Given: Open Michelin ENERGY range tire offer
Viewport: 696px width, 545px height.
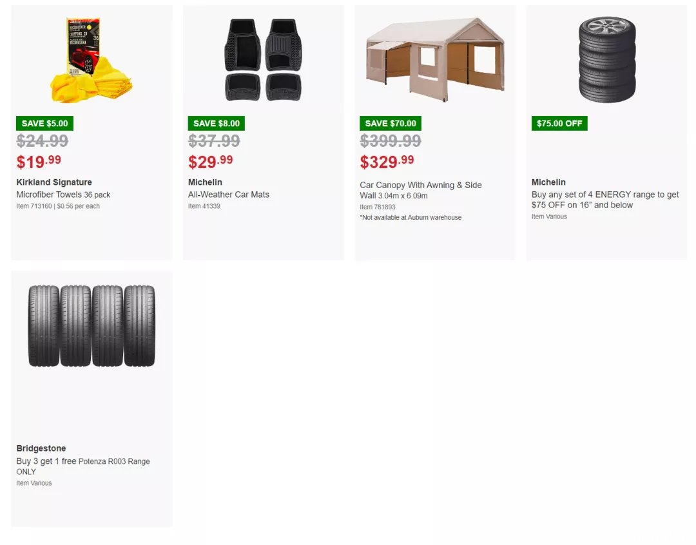Looking at the screenshot, I should [605, 200].
